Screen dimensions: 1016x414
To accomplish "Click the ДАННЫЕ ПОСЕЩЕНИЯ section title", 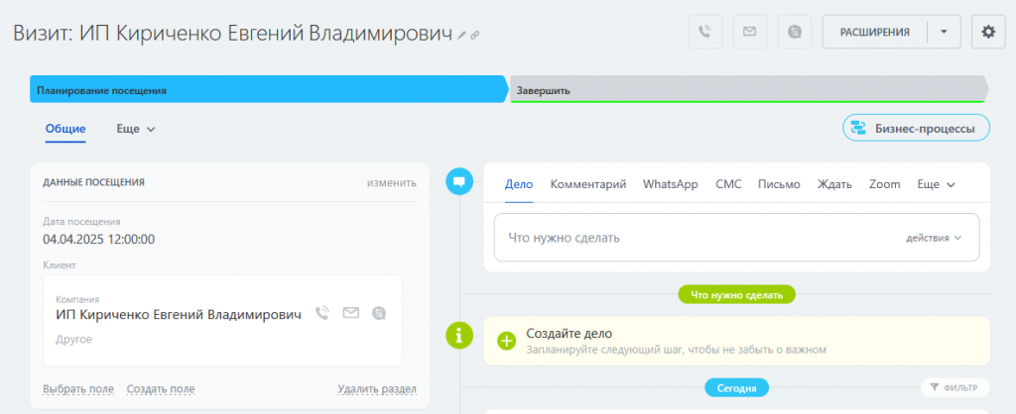I will click(x=93, y=182).
